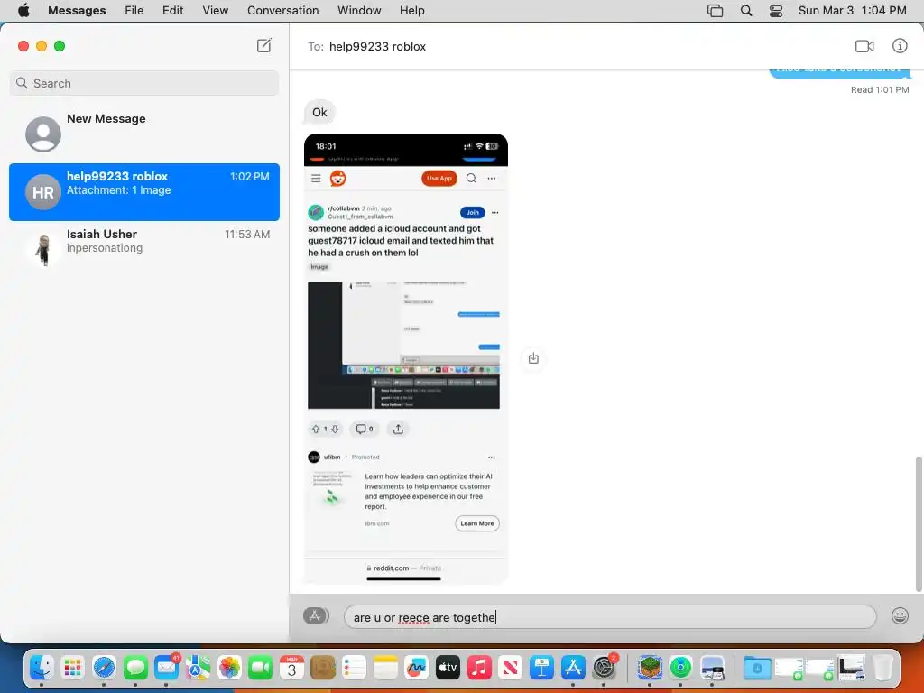Open Finder from the Dock
924x693 pixels.
[42, 667]
